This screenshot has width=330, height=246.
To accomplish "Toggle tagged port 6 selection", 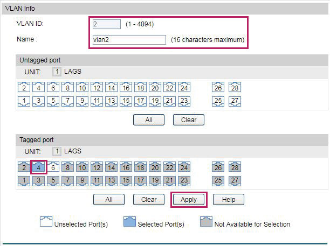I will point(53,167).
